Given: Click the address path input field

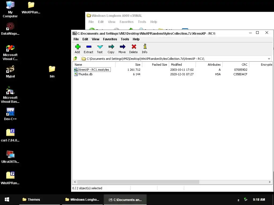Looking at the screenshot, I should click(x=176, y=59).
